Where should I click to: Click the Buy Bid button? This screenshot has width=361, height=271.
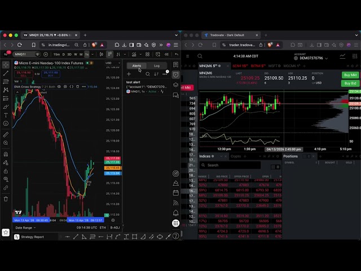point(350,84)
